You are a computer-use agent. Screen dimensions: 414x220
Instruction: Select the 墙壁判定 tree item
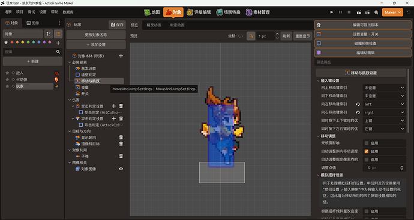pos(88,75)
